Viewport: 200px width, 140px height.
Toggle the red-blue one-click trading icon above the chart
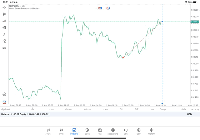click(100, 8)
